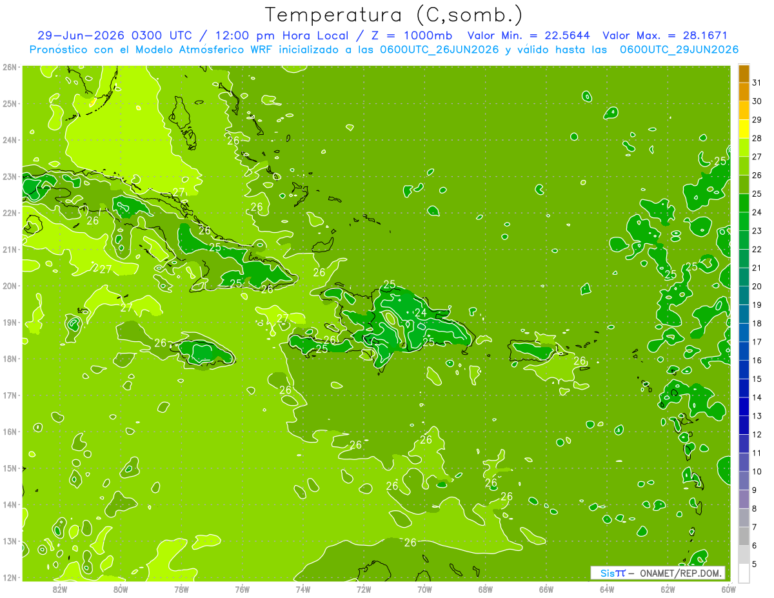This screenshot has width=774, height=598.
Task: Click latitude label '25N'
Action: pyautogui.click(x=10, y=103)
